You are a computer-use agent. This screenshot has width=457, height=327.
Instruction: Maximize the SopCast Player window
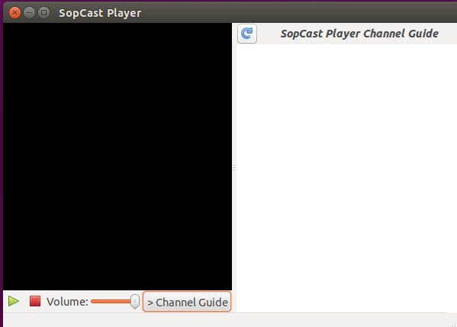point(43,13)
